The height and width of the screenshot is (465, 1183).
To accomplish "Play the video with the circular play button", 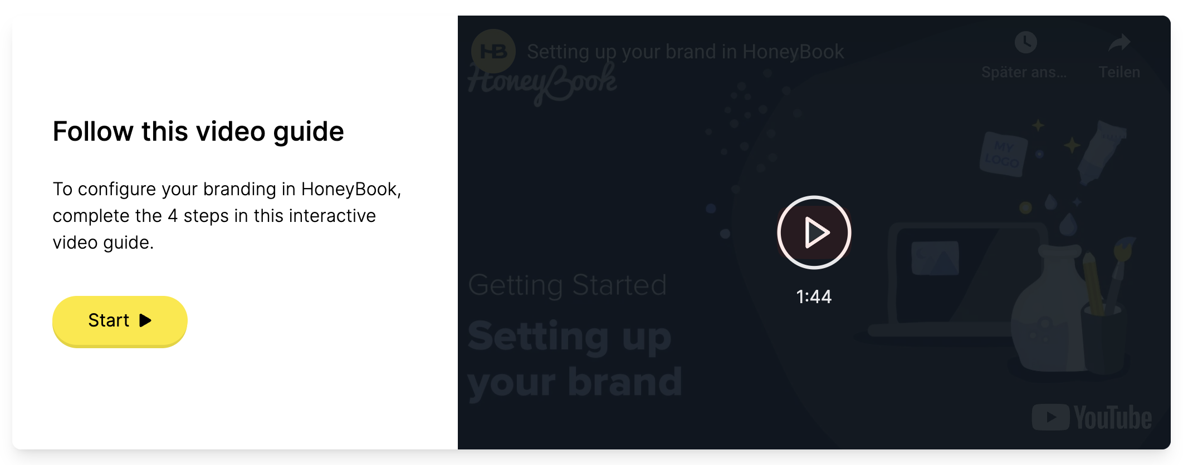I will [x=814, y=233].
